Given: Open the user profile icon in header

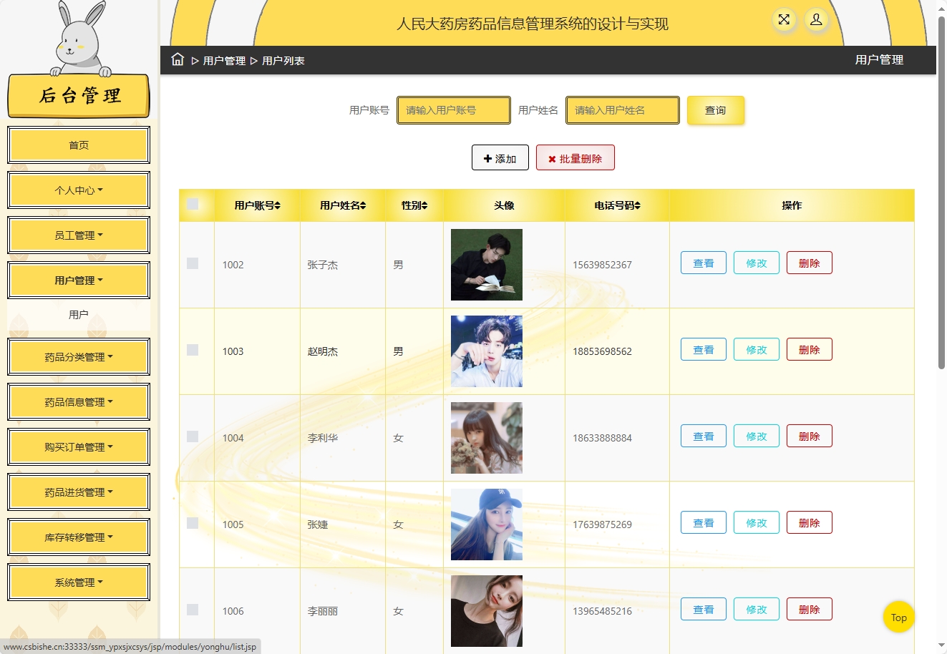Looking at the screenshot, I should click(816, 20).
